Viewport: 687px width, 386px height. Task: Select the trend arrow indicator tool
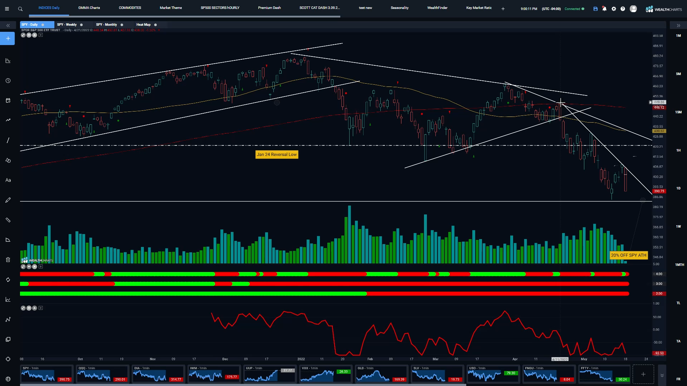(8, 120)
